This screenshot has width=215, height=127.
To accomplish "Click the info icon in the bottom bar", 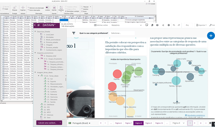I will (210, 123).
